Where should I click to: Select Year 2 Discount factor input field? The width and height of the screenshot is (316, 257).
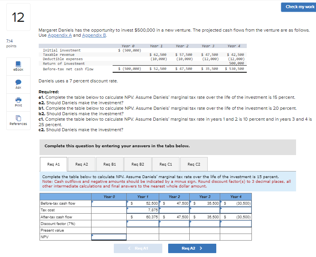[174, 223]
